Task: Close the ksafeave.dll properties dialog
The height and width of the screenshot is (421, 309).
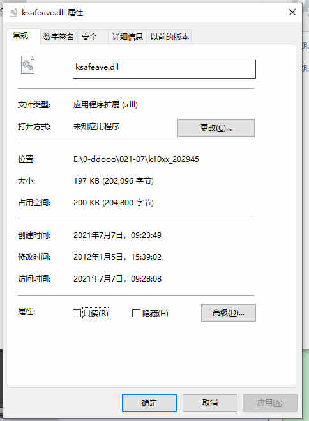Action: [292, 12]
